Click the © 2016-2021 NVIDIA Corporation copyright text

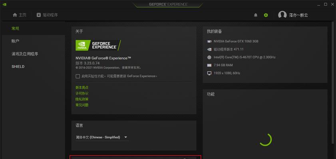coord(108,68)
